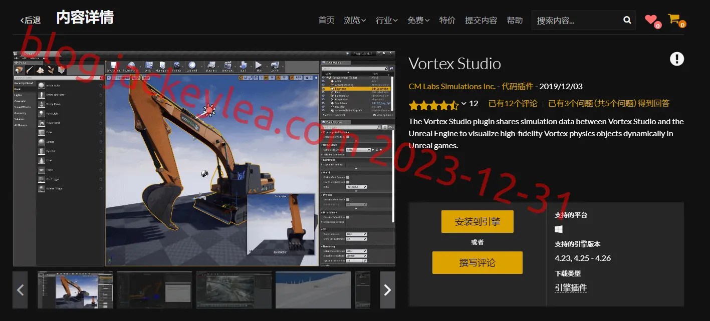Screen dimensions: 710x321
Task: Select the second screenshot thumbnail
Action: pos(154,290)
